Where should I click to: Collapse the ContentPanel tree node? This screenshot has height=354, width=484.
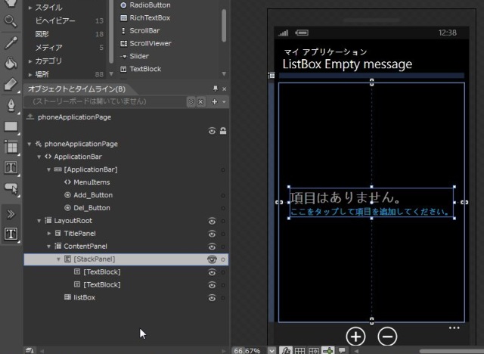pyautogui.click(x=48, y=247)
